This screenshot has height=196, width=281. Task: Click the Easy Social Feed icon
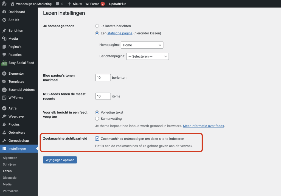(x=4, y=63)
